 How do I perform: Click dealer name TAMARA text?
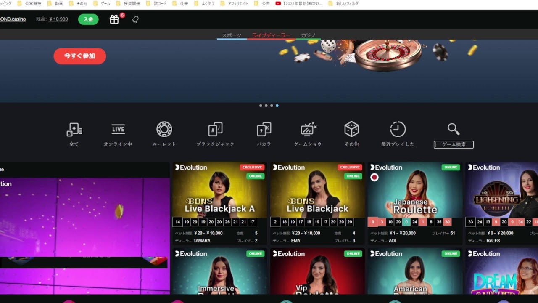pos(202,241)
